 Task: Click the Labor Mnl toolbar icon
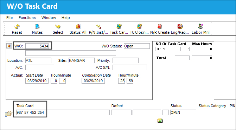tap(200, 27)
